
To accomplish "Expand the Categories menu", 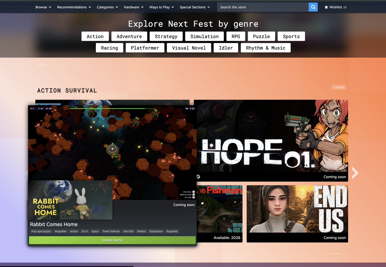I will click(107, 7).
